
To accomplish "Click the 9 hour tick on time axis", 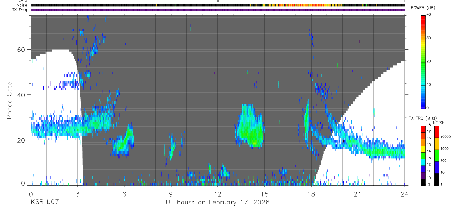I will [171, 193].
